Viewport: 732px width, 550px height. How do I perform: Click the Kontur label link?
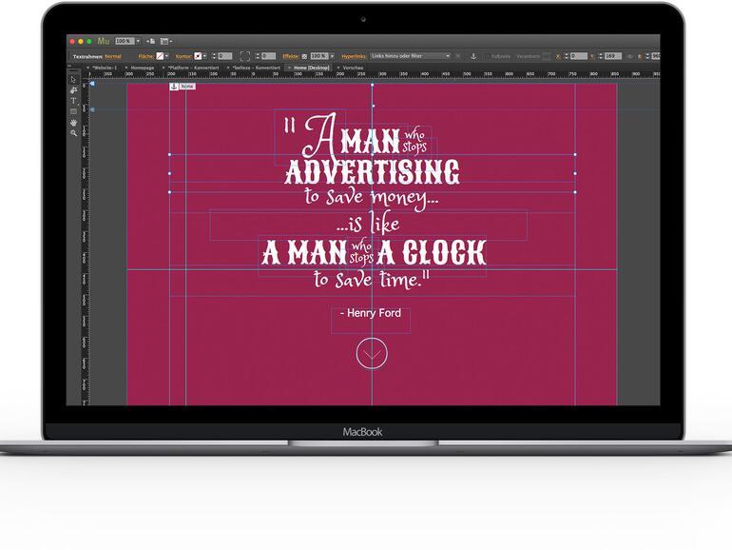[183, 56]
